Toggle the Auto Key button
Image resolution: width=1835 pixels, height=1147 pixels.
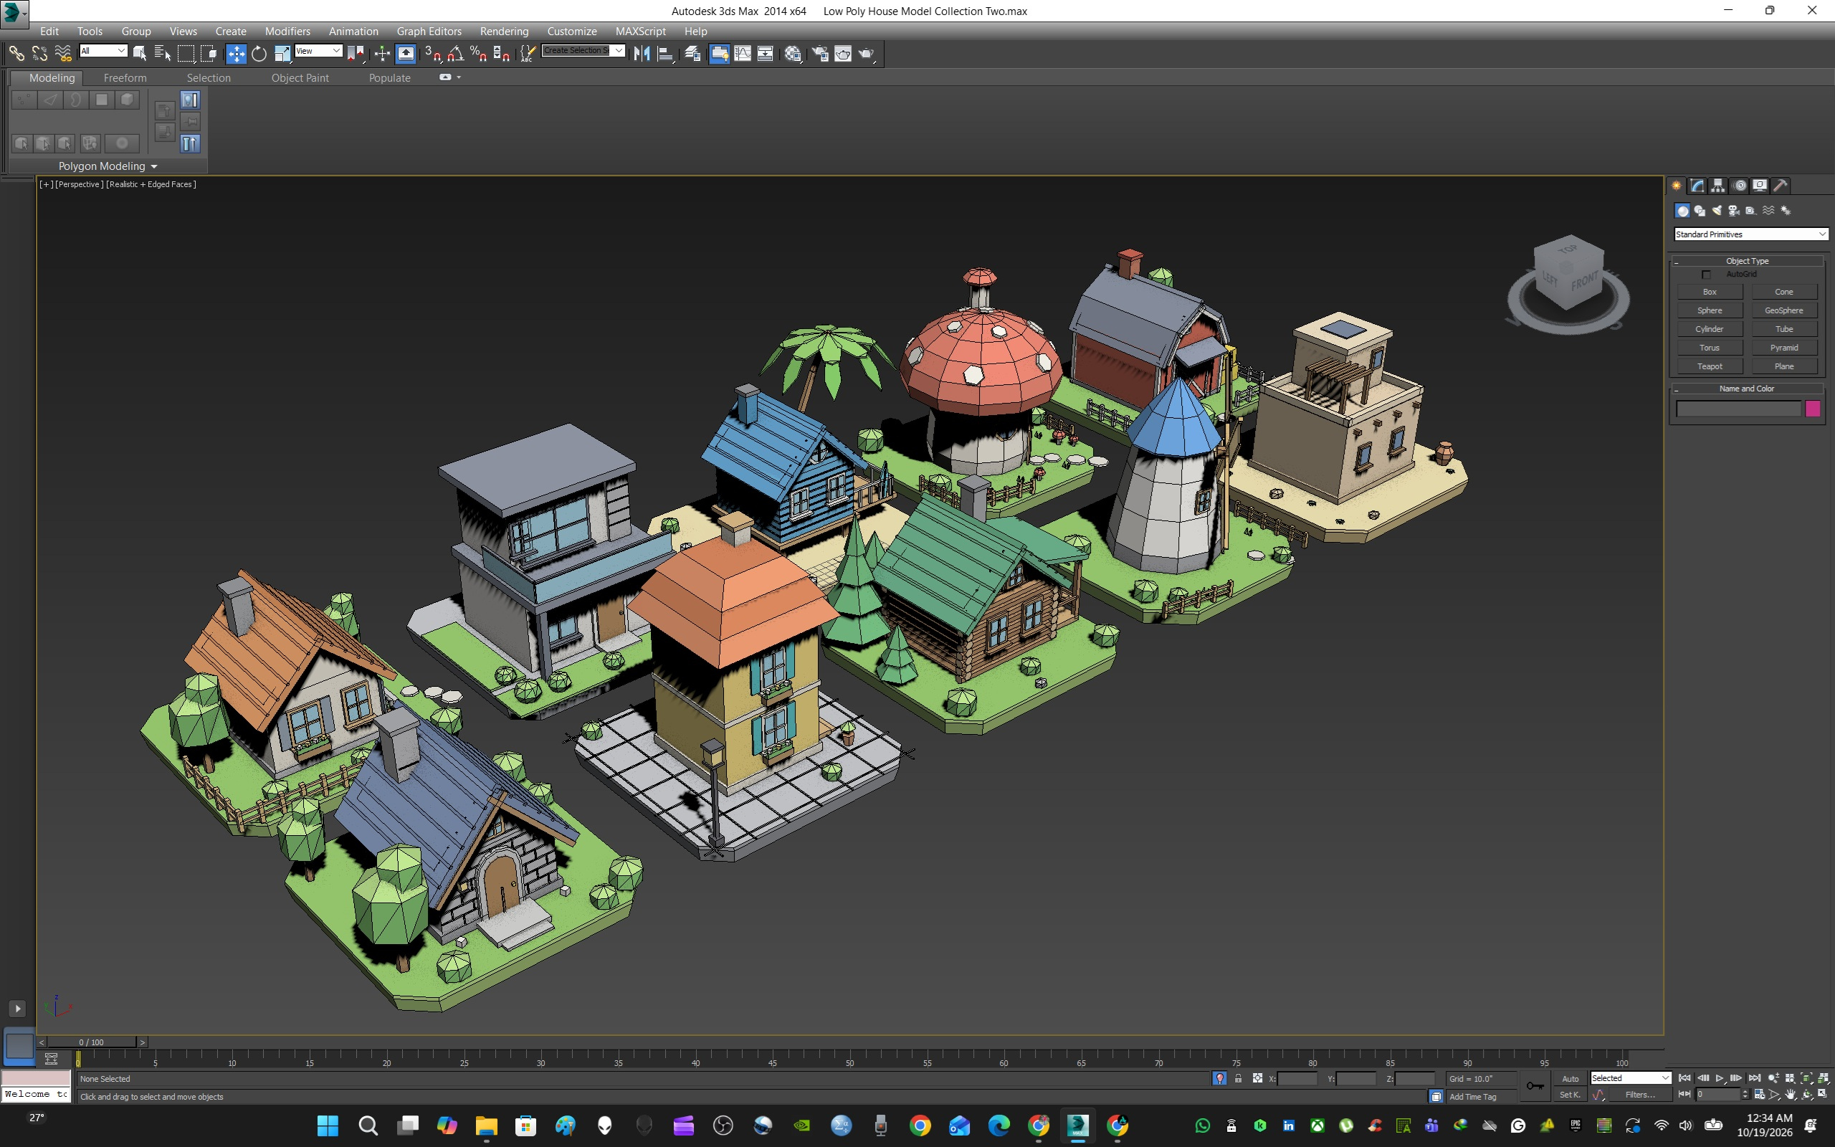click(x=1571, y=1078)
